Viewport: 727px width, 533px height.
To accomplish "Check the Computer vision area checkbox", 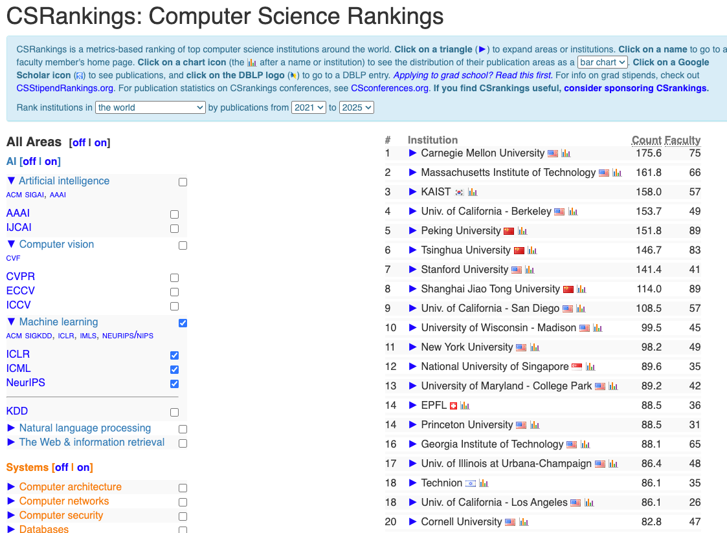I will (x=183, y=245).
